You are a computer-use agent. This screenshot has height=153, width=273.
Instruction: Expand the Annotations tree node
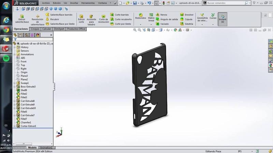[15, 54]
